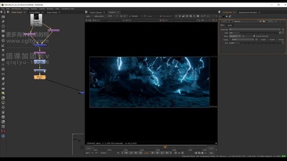Open the Background Renders tab

pos(248,13)
